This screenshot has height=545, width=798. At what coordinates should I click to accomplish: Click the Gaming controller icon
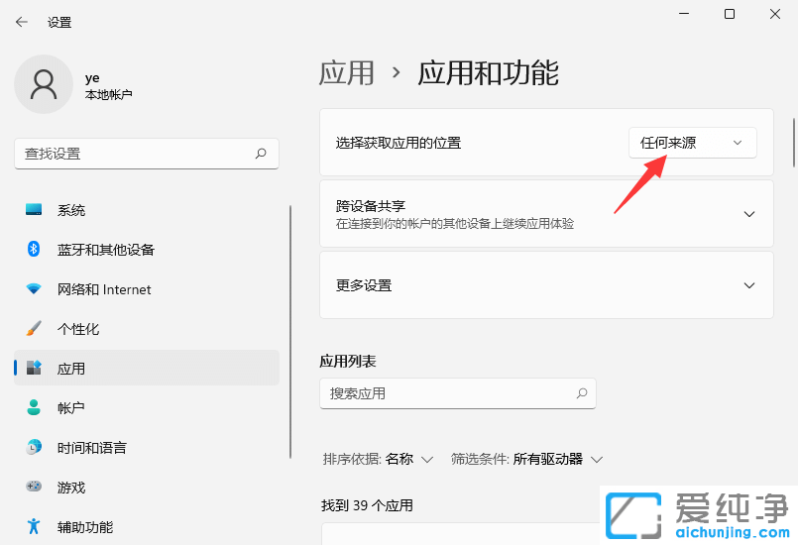(34, 488)
